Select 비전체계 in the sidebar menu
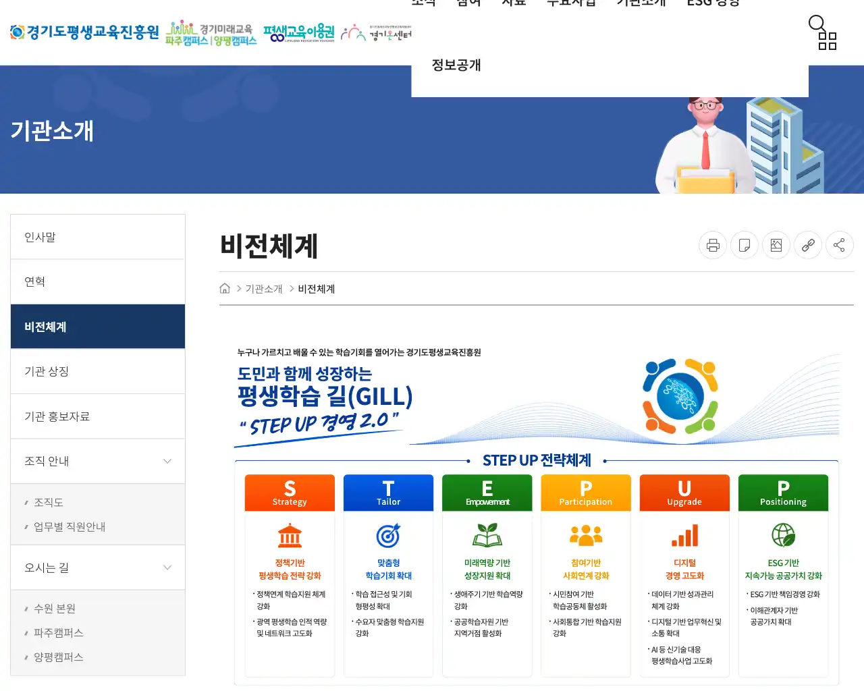This screenshot has height=691, width=864. point(98,327)
